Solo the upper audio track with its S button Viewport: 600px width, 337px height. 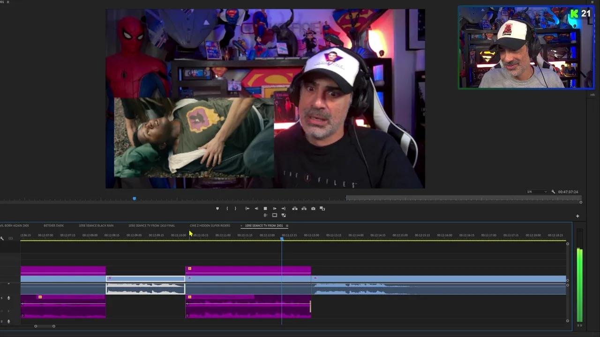[1, 298]
